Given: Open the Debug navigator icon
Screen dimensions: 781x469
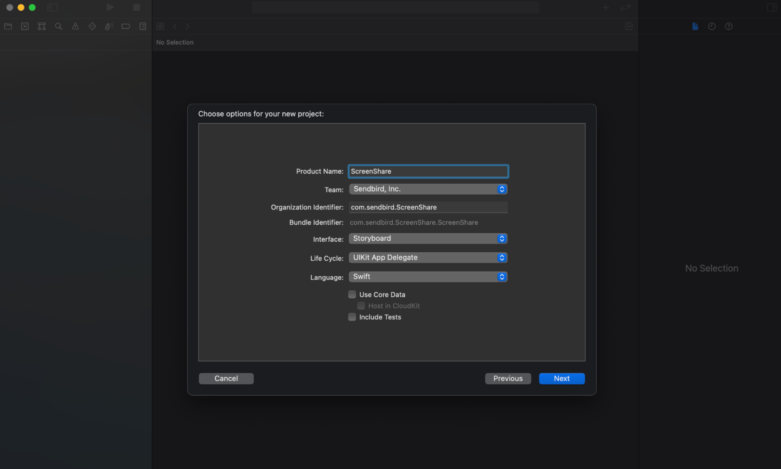Looking at the screenshot, I should tap(109, 26).
